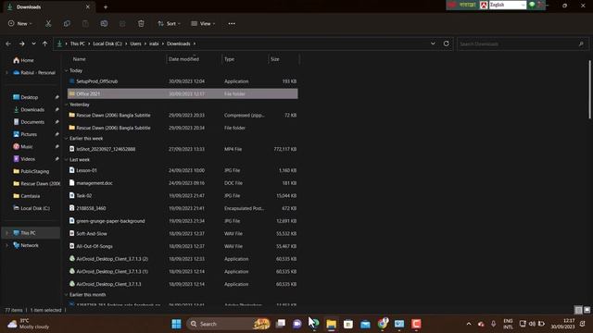Open the See more ellipsis menu
593x333 pixels.
tap(232, 23)
